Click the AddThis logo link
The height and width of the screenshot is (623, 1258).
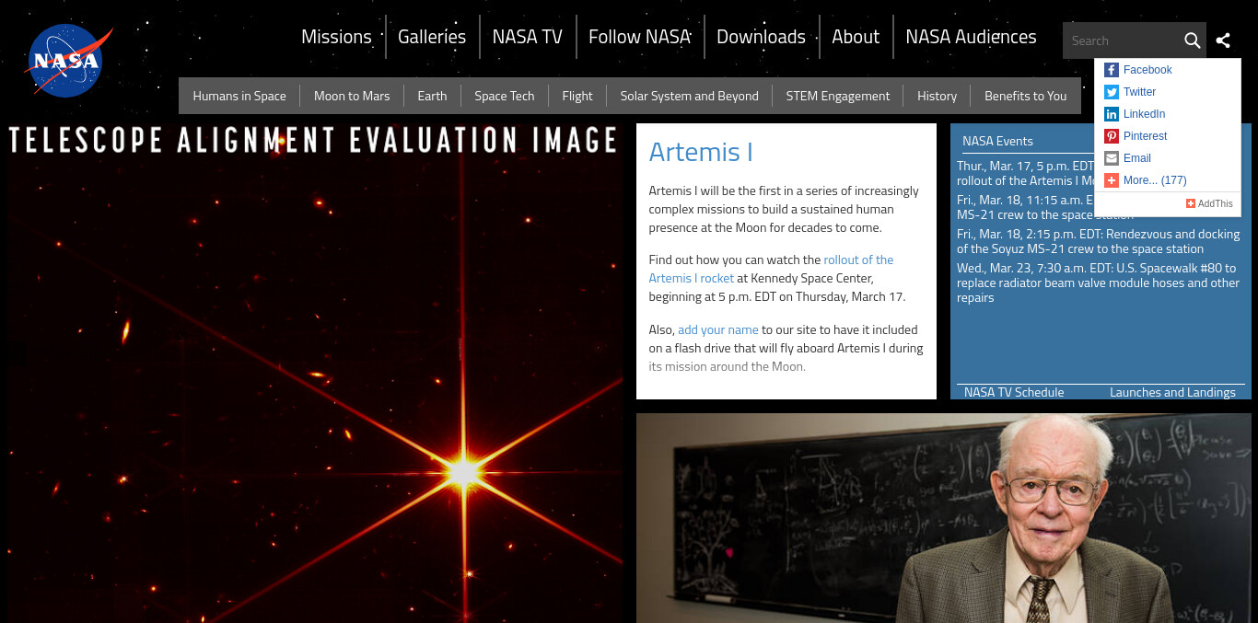(x=1209, y=203)
